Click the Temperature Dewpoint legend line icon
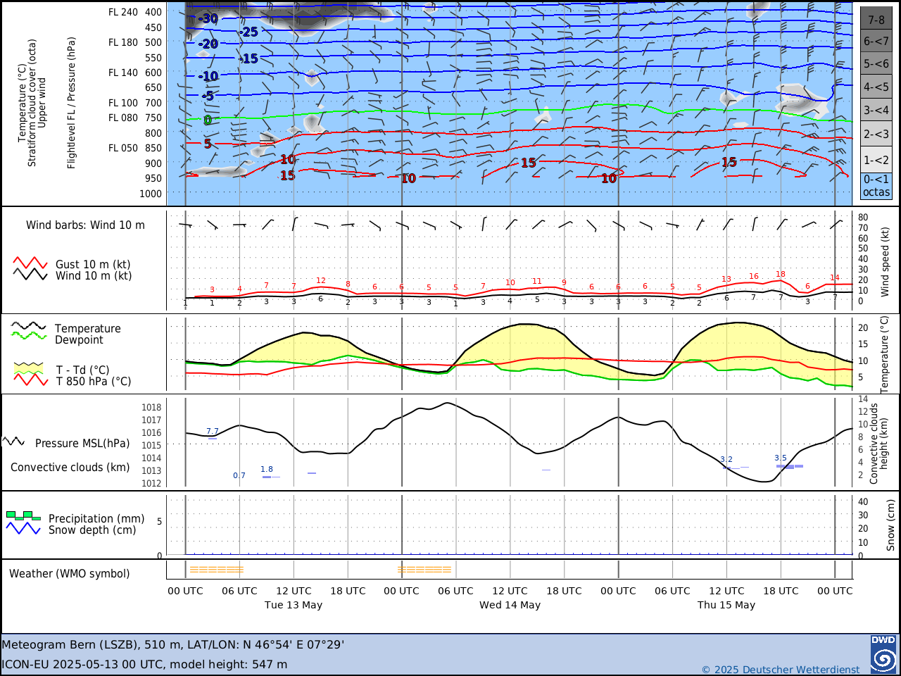This screenshot has width=901, height=676. (29, 331)
